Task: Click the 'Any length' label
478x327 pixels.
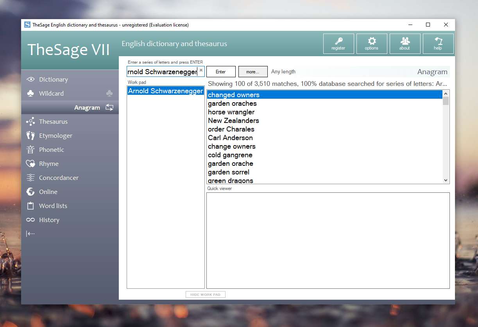Action: coord(283,72)
